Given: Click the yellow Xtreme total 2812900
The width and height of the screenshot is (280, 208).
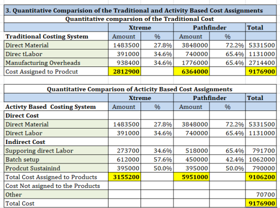Looking at the screenshot, I should 124,71.
